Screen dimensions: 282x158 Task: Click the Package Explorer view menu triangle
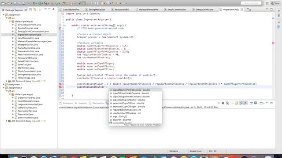(x=45, y=9)
